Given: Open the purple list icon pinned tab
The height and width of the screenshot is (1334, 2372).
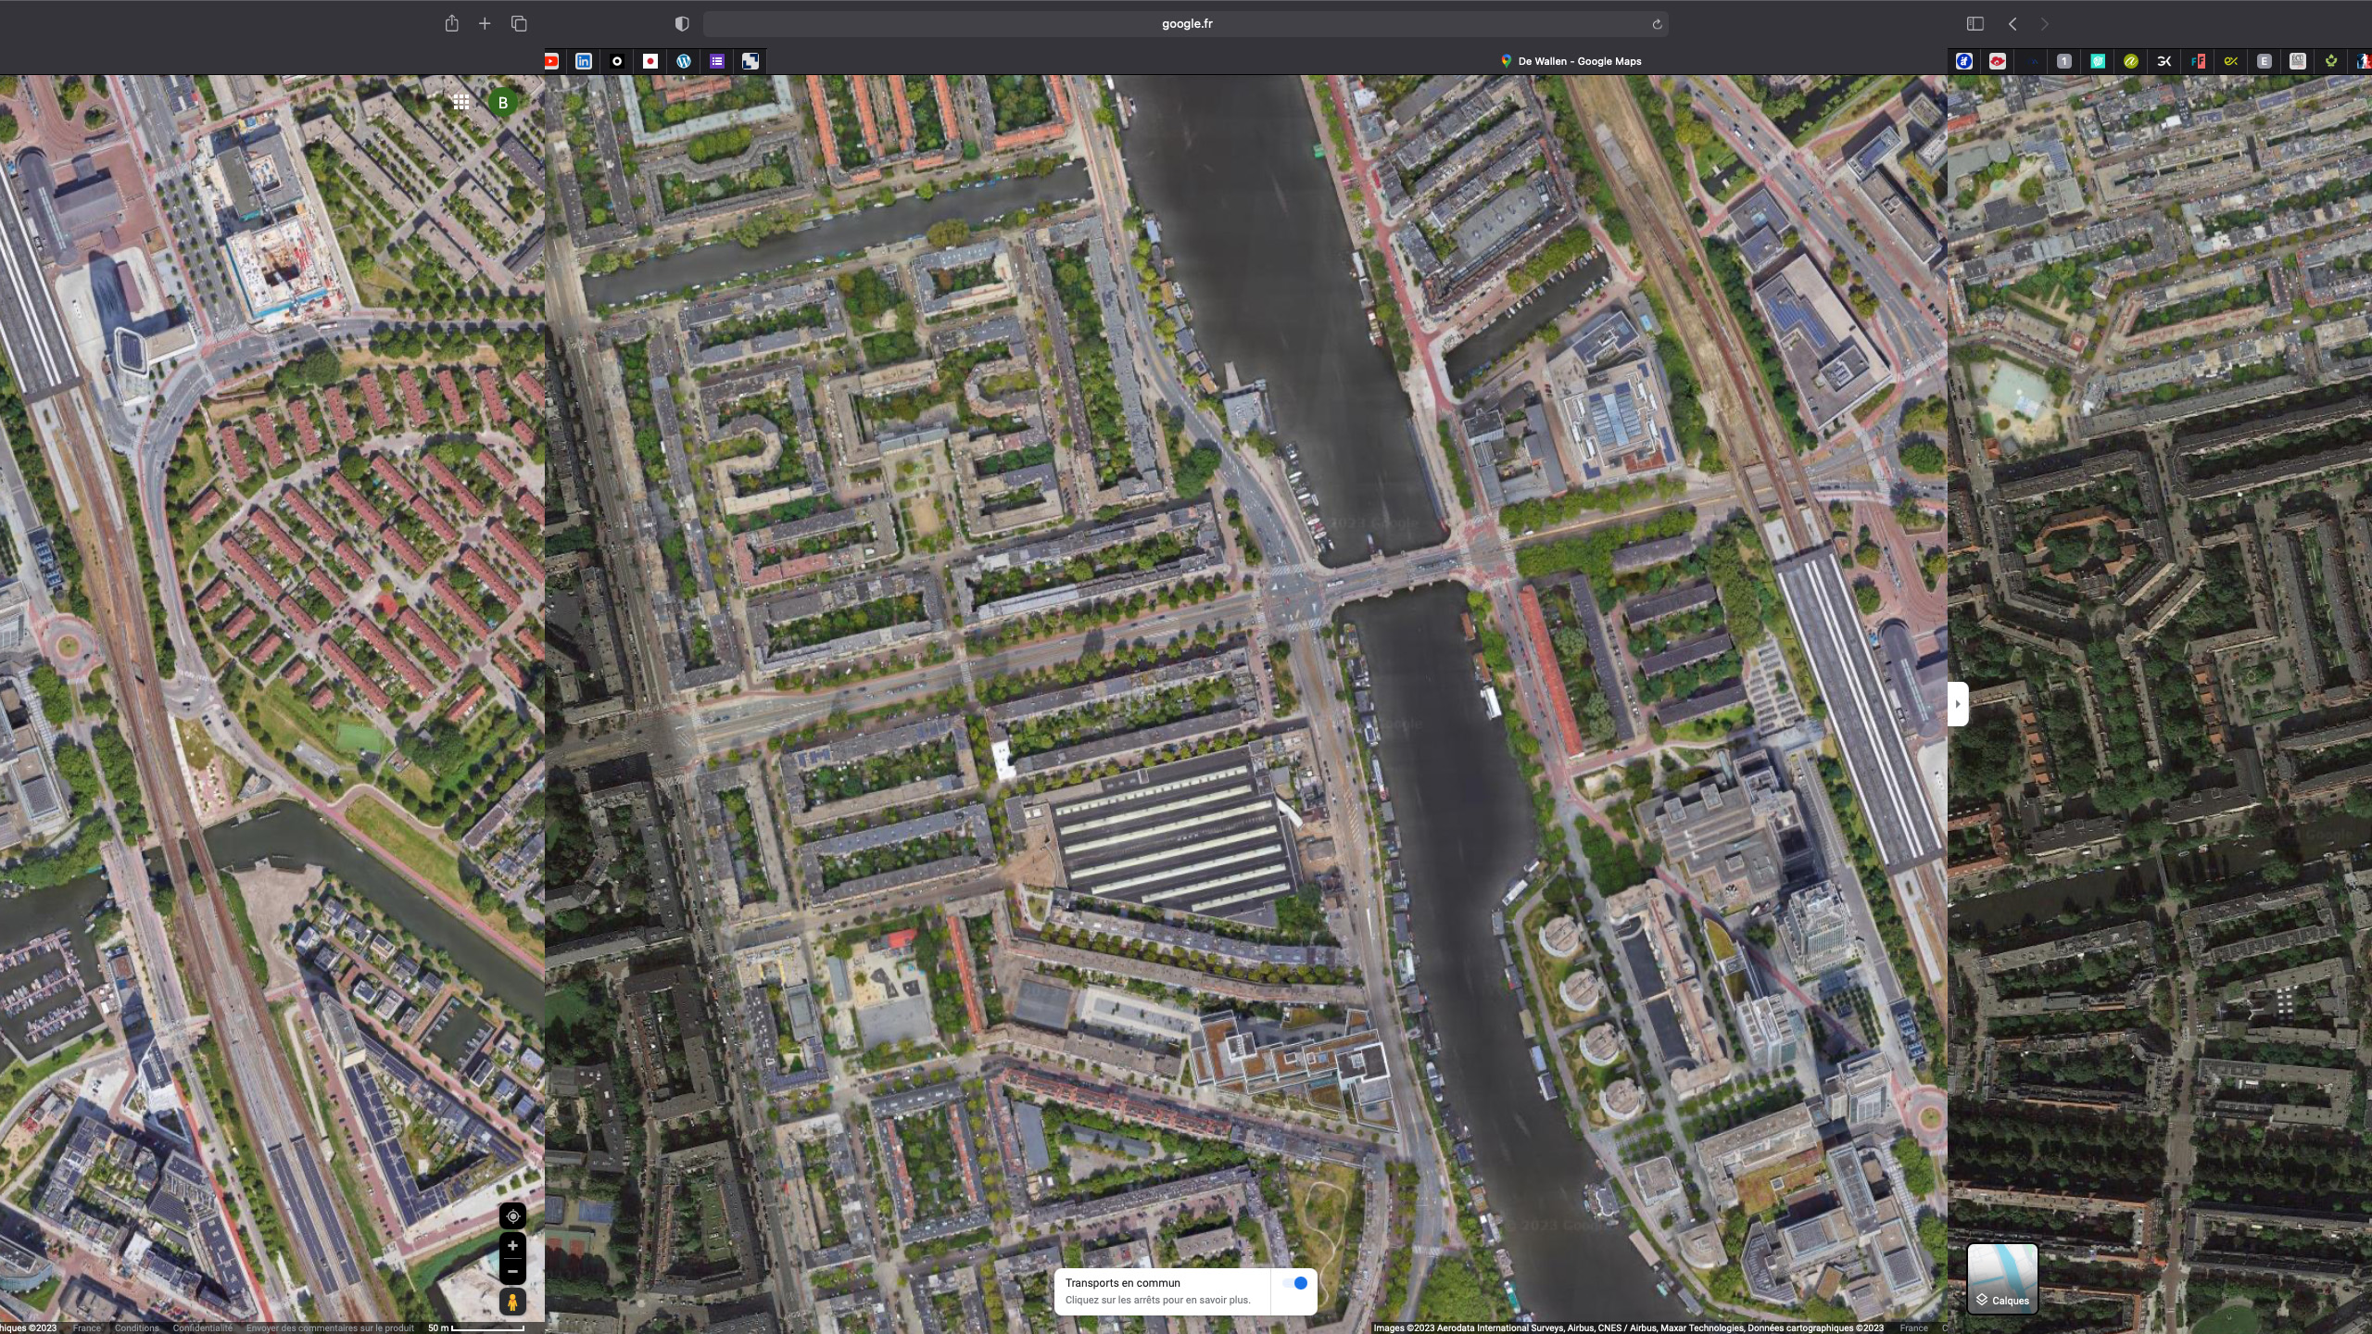Looking at the screenshot, I should (717, 61).
